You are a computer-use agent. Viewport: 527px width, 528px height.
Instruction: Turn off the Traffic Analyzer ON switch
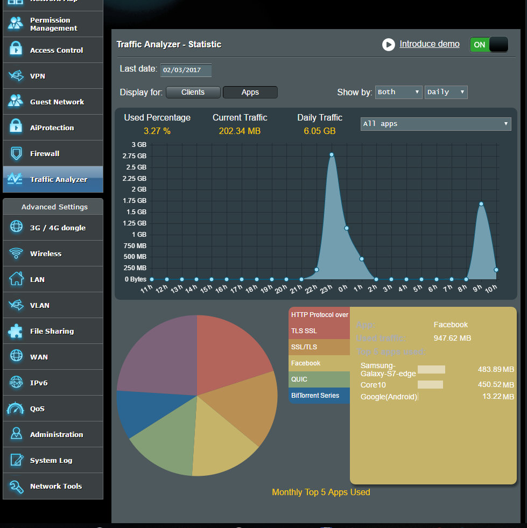pos(488,45)
